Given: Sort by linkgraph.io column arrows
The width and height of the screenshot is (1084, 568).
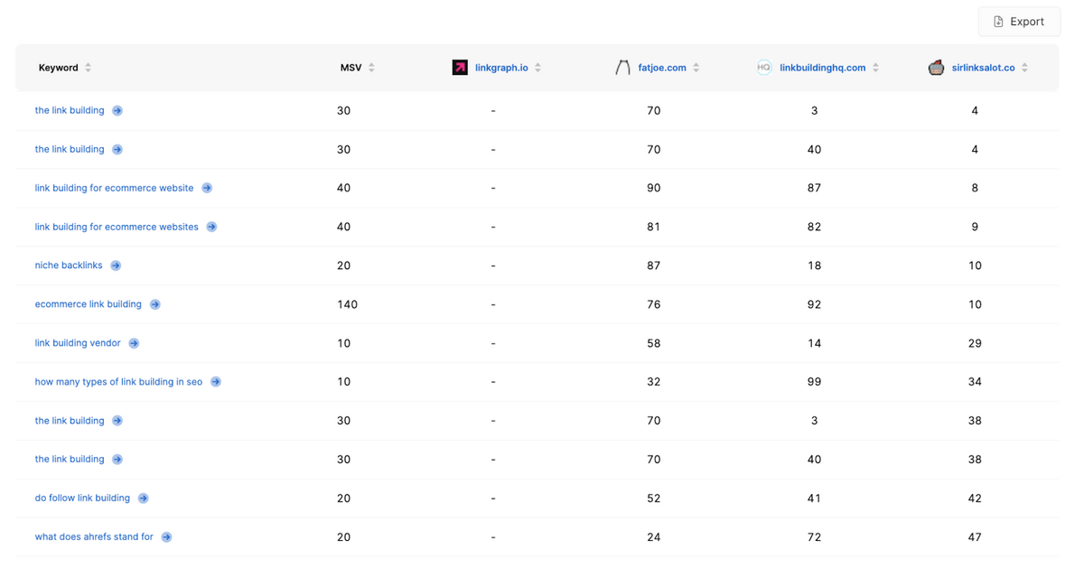Looking at the screenshot, I should pos(537,68).
